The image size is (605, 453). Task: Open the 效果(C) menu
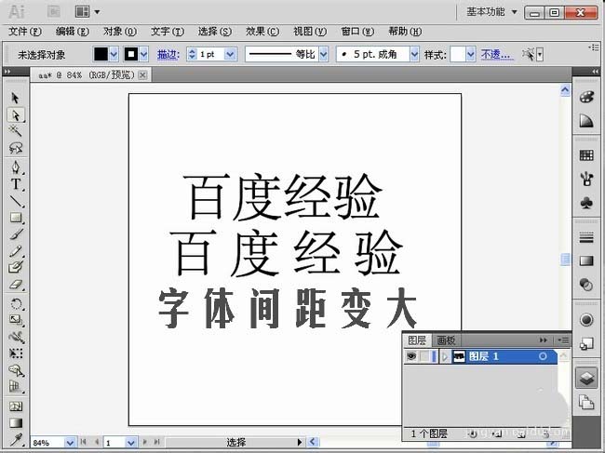pos(262,32)
